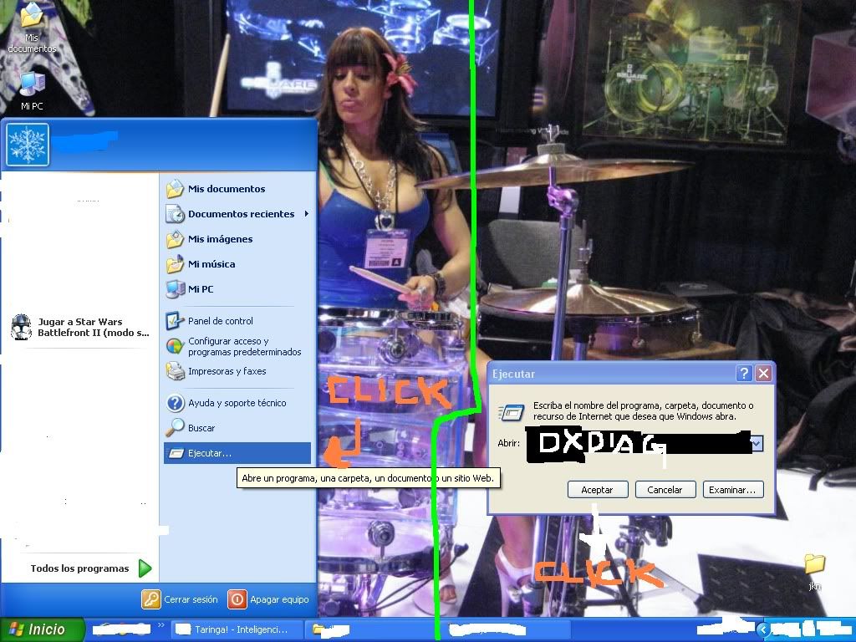The width and height of the screenshot is (856, 642).
Task: Click the Apagar equipo power icon
Action: (237, 599)
